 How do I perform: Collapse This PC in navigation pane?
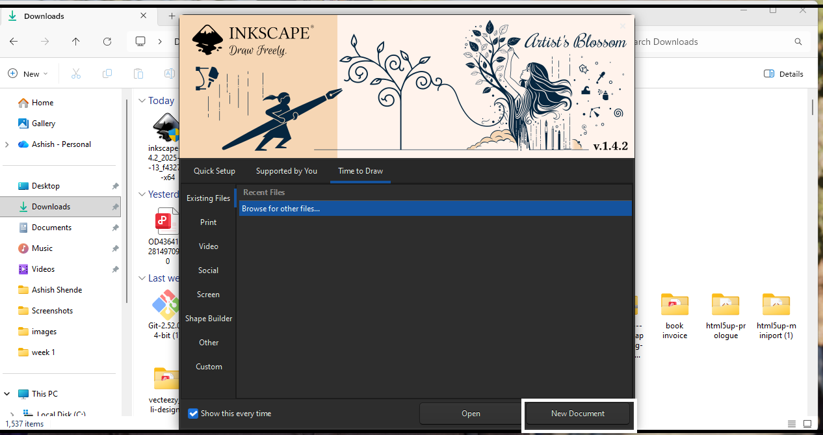coord(7,394)
